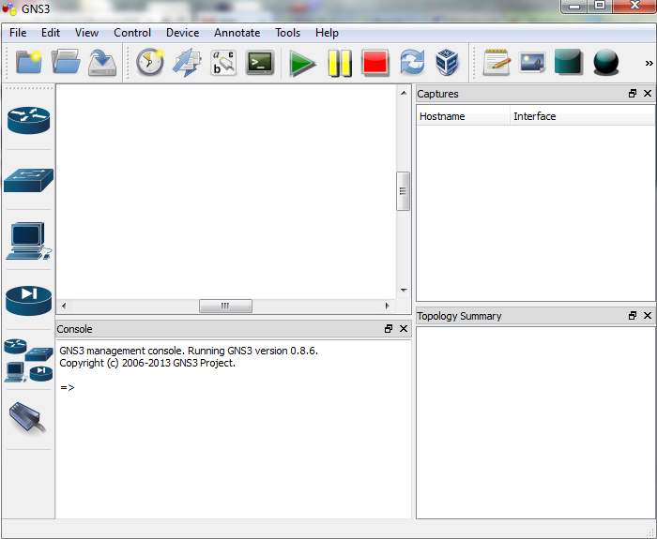Viewport: 657px width, 539px height.
Task: Float the Console panel
Action: (x=389, y=329)
